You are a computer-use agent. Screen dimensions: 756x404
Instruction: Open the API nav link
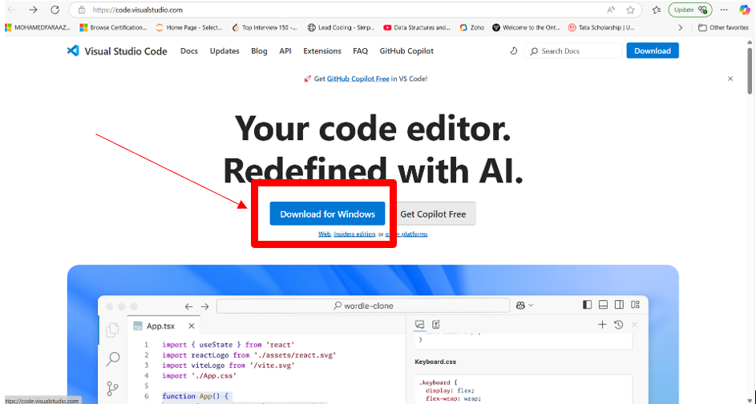[x=285, y=50]
